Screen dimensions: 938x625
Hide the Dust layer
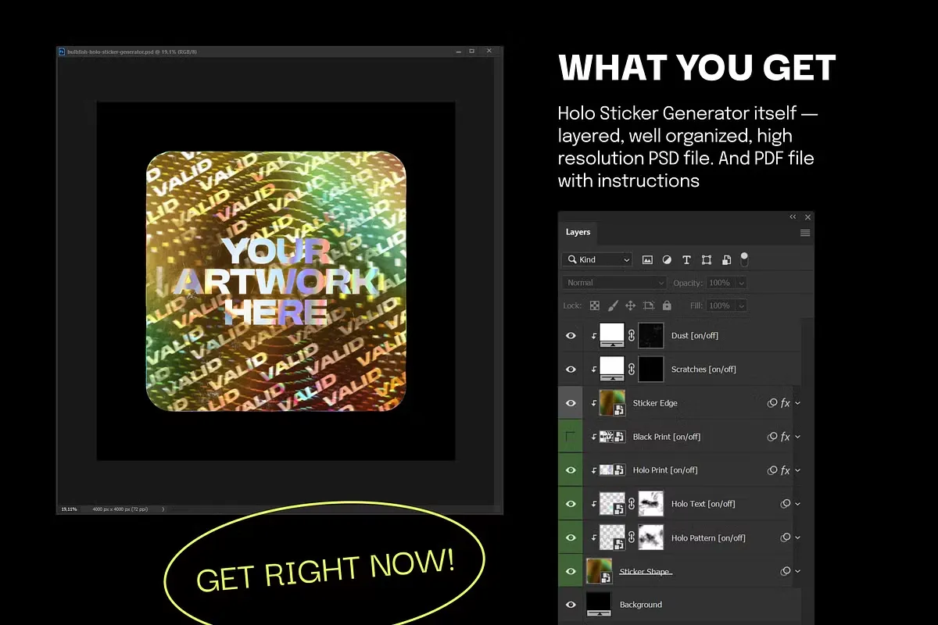[x=571, y=335]
